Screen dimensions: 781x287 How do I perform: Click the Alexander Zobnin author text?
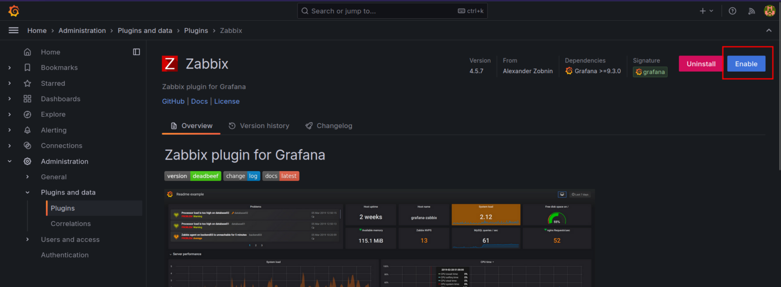click(x=528, y=71)
